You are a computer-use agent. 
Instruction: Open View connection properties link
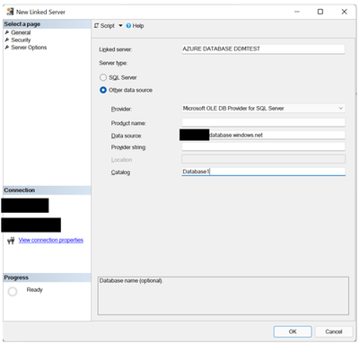(51, 240)
